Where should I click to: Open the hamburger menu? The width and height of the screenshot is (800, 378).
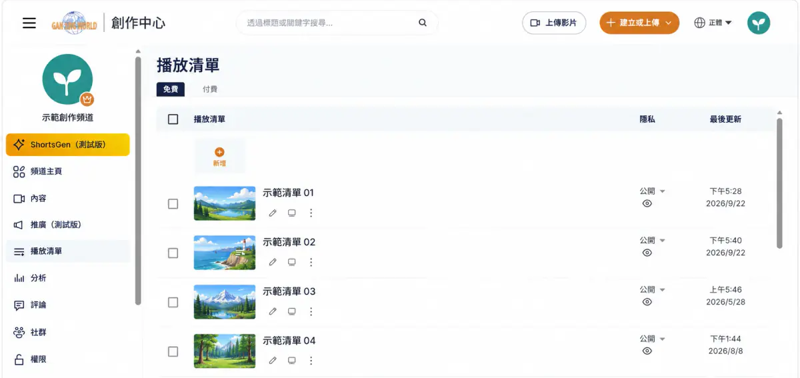(29, 23)
